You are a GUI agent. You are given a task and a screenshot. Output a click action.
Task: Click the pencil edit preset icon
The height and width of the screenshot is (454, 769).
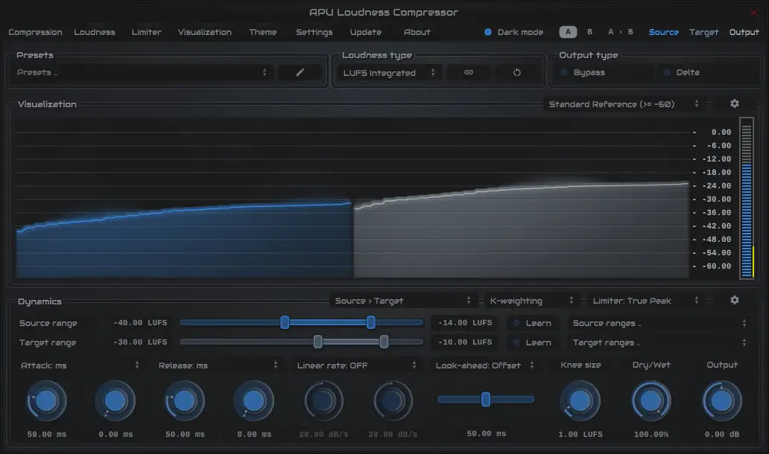click(300, 72)
